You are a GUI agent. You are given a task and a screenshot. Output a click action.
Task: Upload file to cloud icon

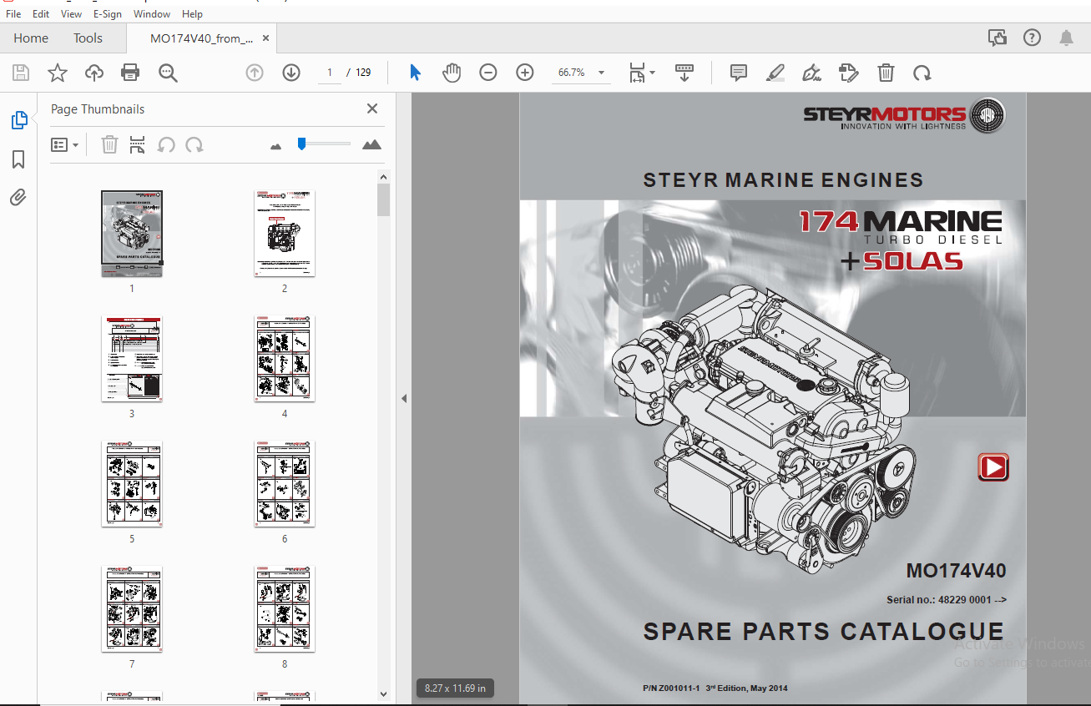(x=94, y=73)
